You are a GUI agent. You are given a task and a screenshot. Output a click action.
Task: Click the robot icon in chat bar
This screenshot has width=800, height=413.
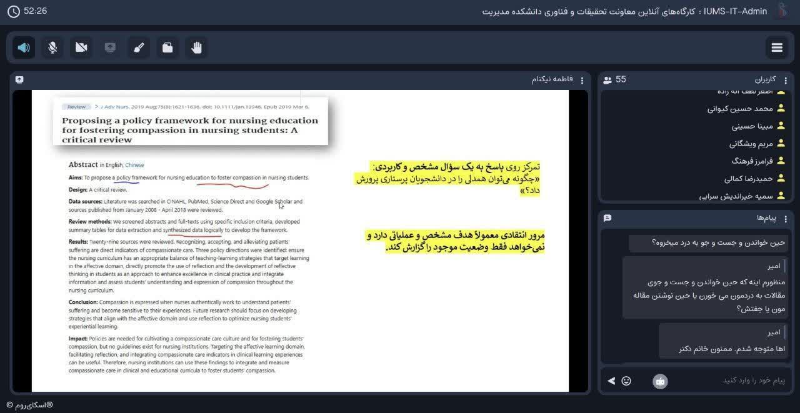[660, 381]
